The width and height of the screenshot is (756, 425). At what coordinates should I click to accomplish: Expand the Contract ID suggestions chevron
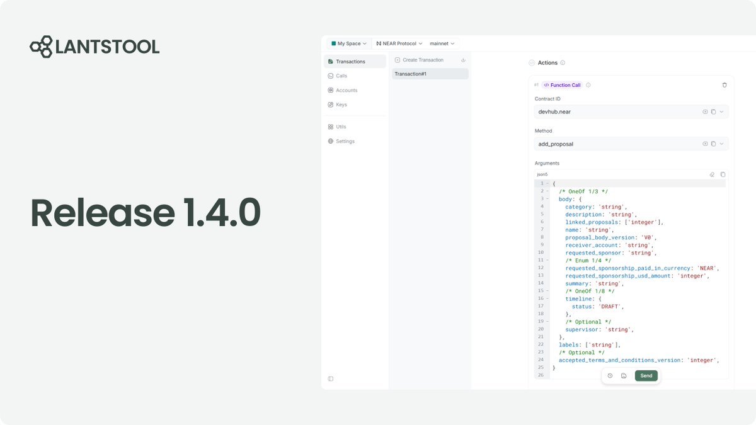click(x=722, y=111)
